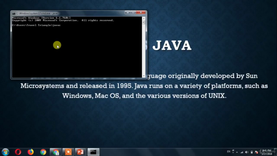Screen dimensions: 277x156
Task: Switch to the running Chrome profile window
Action: [x=56, y=152]
